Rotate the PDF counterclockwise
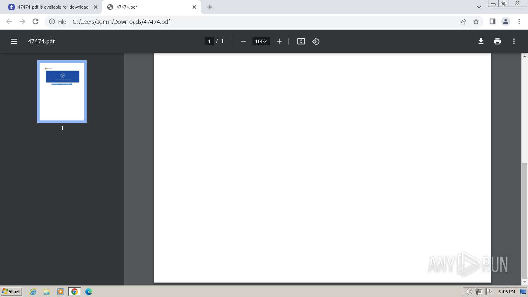Viewport: 528px width, 297px height. tap(316, 41)
